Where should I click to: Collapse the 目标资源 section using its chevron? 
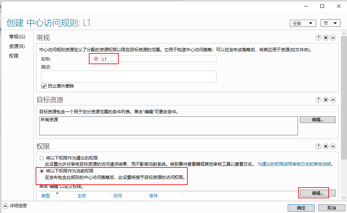point(333,100)
